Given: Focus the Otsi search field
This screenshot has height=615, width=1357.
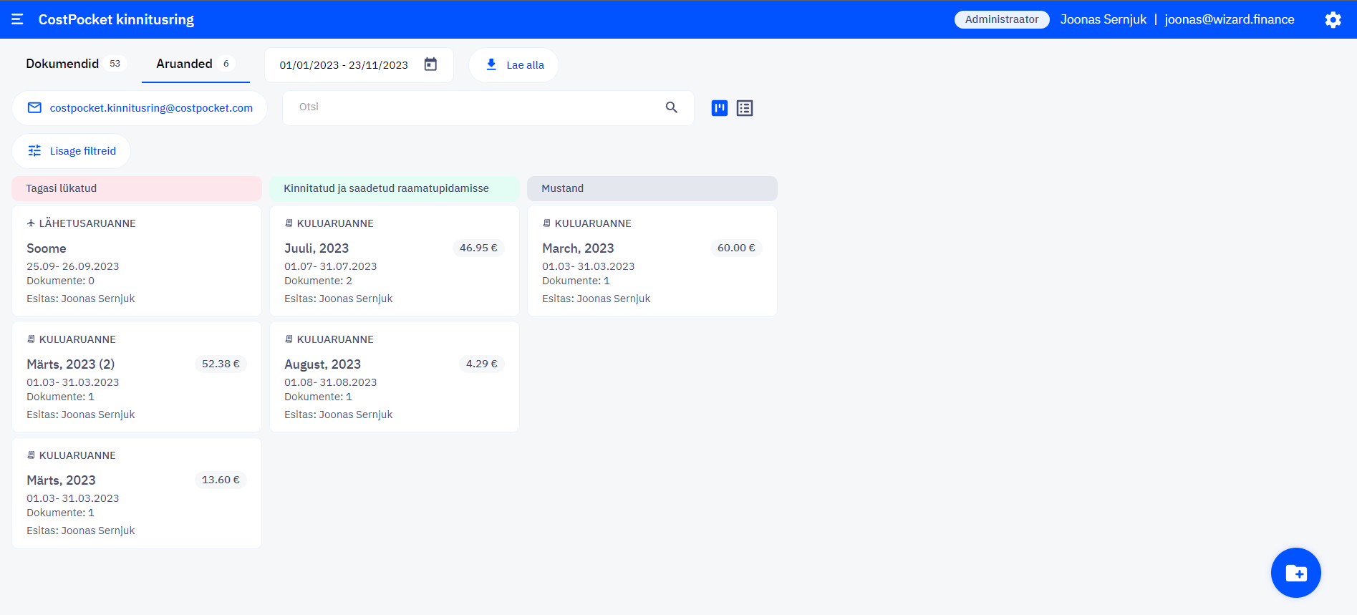Looking at the screenshot, I should coord(488,107).
